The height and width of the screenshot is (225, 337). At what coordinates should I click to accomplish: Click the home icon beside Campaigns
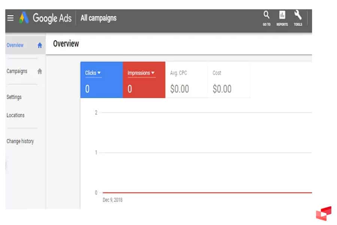[40, 71]
